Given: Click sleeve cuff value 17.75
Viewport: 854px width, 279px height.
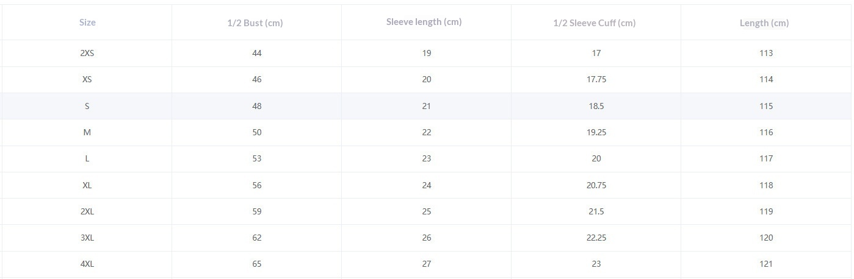Looking at the screenshot, I should click(x=596, y=79).
